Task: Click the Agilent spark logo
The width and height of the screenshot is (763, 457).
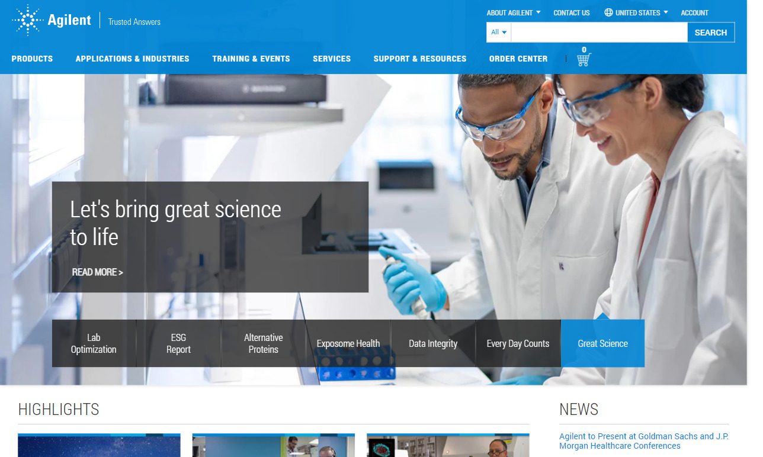Action: click(x=28, y=21)
